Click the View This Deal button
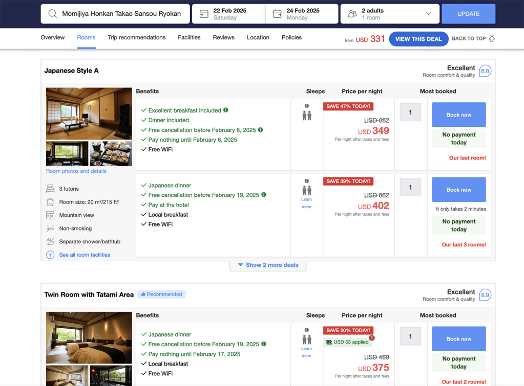This screenshot has width=524, height=386. 418,39
